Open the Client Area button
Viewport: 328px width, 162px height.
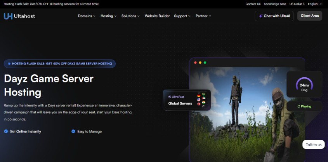pos(309,16)
